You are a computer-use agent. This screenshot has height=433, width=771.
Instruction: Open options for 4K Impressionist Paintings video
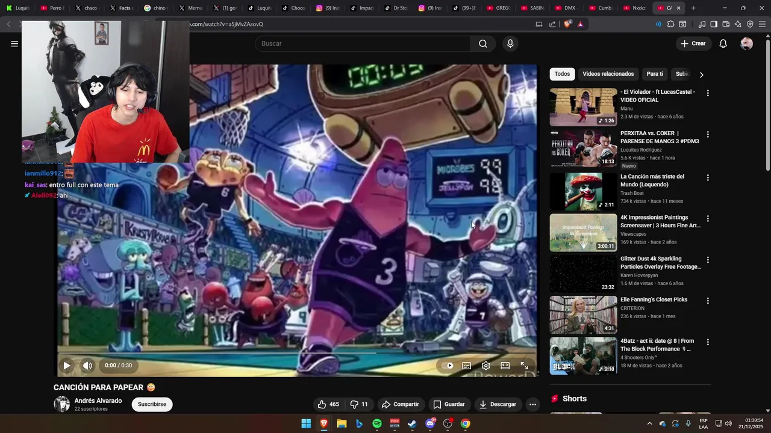(x=708, y=219)
